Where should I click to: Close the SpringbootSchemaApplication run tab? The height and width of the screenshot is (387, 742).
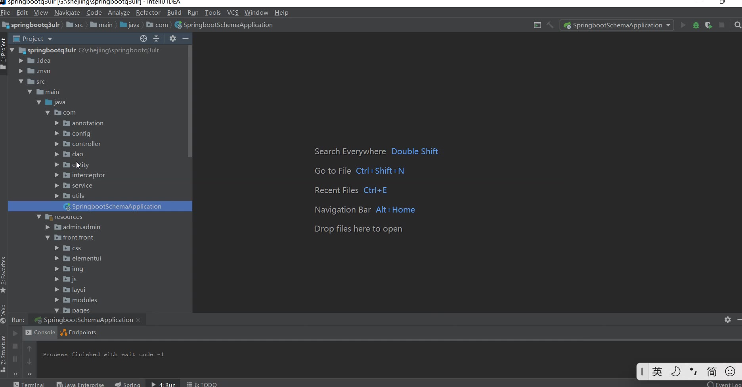[138, 320]
